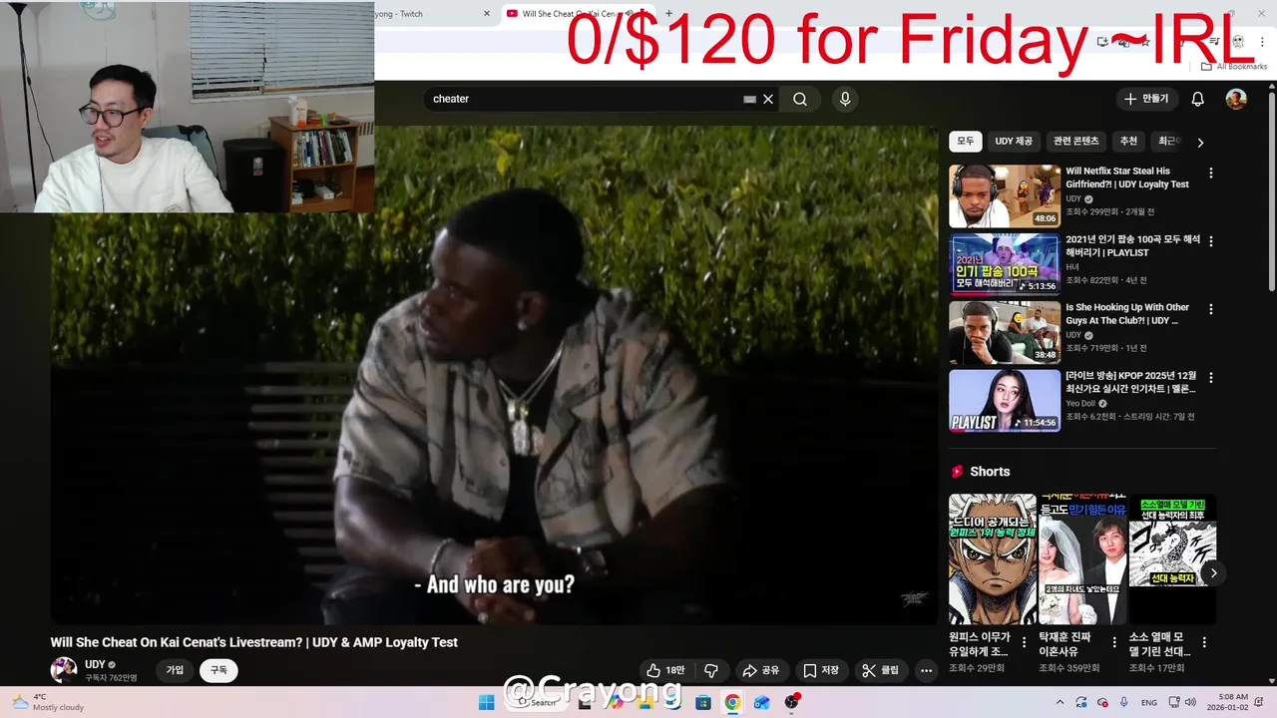The height and width of the screenshot is (718, 1277).
Task: Open Chrome's three-dot menu
Action: (1262, 42)
